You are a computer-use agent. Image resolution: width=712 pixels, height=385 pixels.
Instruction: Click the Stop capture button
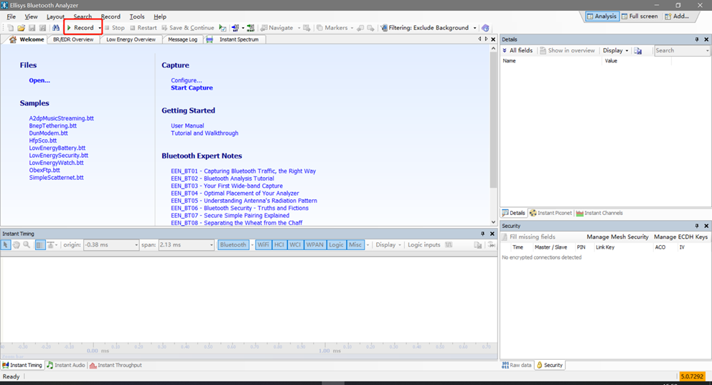114,28
